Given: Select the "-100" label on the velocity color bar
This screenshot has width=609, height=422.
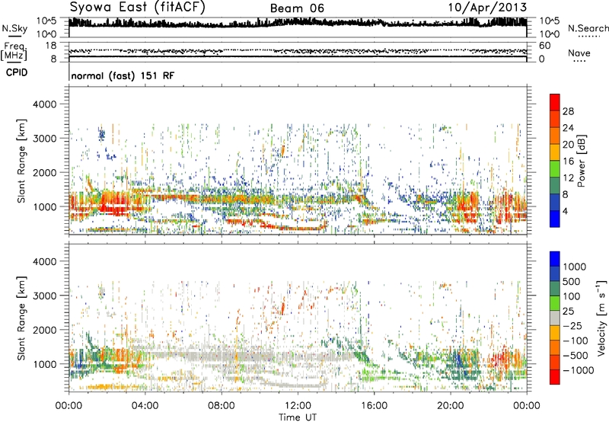Looking at the screenshot, I should [576, 340].
